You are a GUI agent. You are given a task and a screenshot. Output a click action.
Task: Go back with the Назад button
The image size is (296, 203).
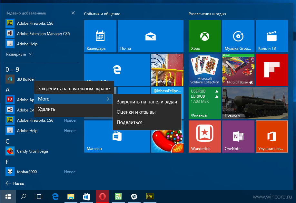pos(15,183)
